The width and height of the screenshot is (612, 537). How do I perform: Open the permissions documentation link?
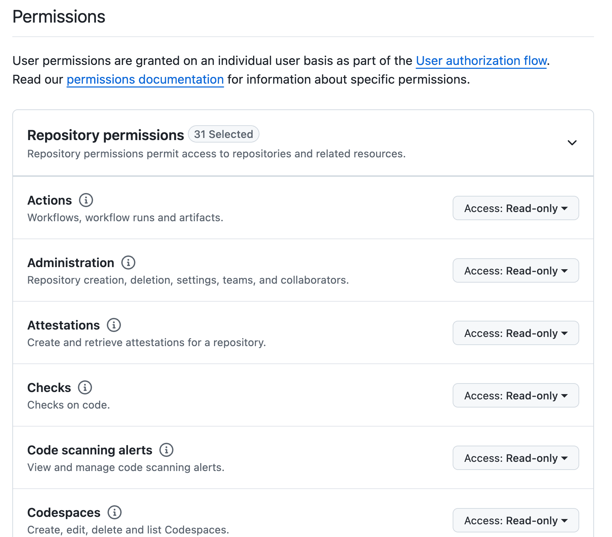point(145,79)
